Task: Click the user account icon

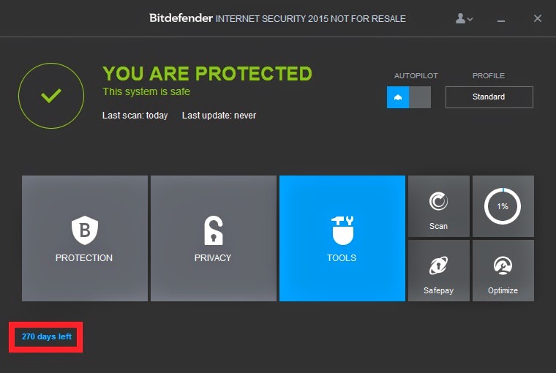Action: pos(460,18)
